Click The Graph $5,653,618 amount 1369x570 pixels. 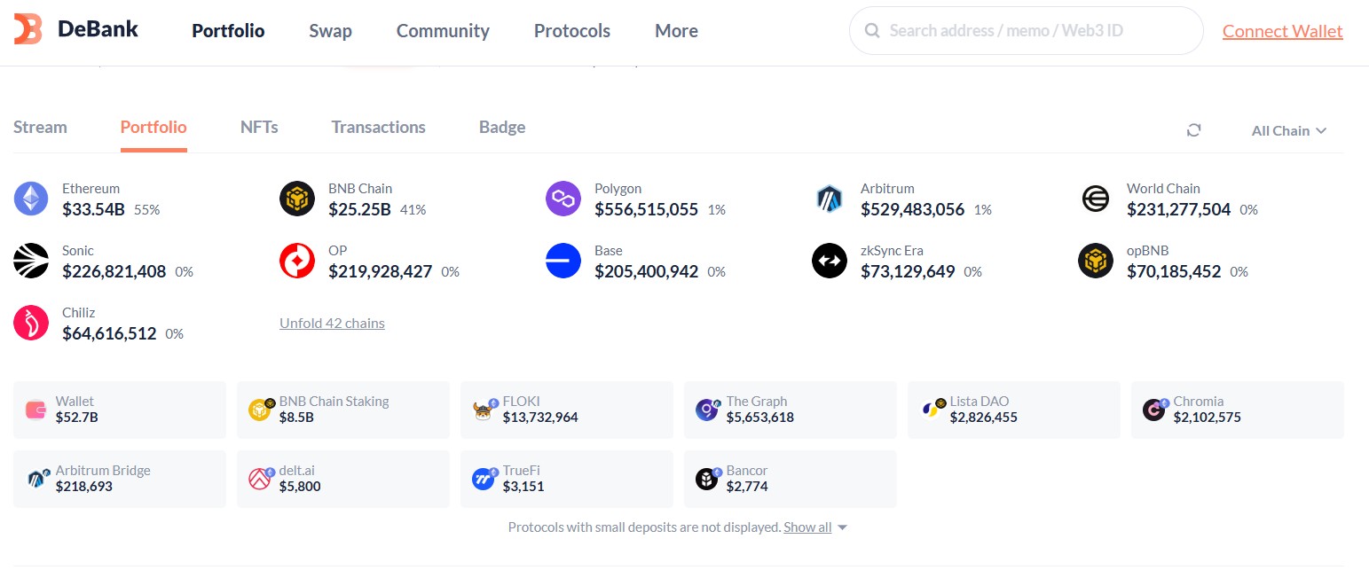coord(759,417)
